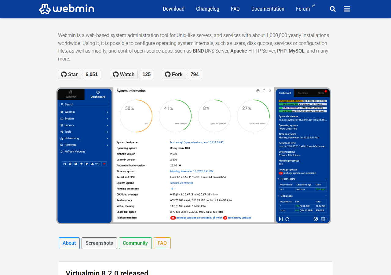Expand the Networking category in the sidebar
The width and height of the screenshot is (391, 275).
coord(84,138)
